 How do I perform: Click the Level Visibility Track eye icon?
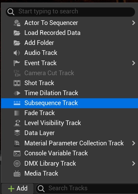coord(17,123)
